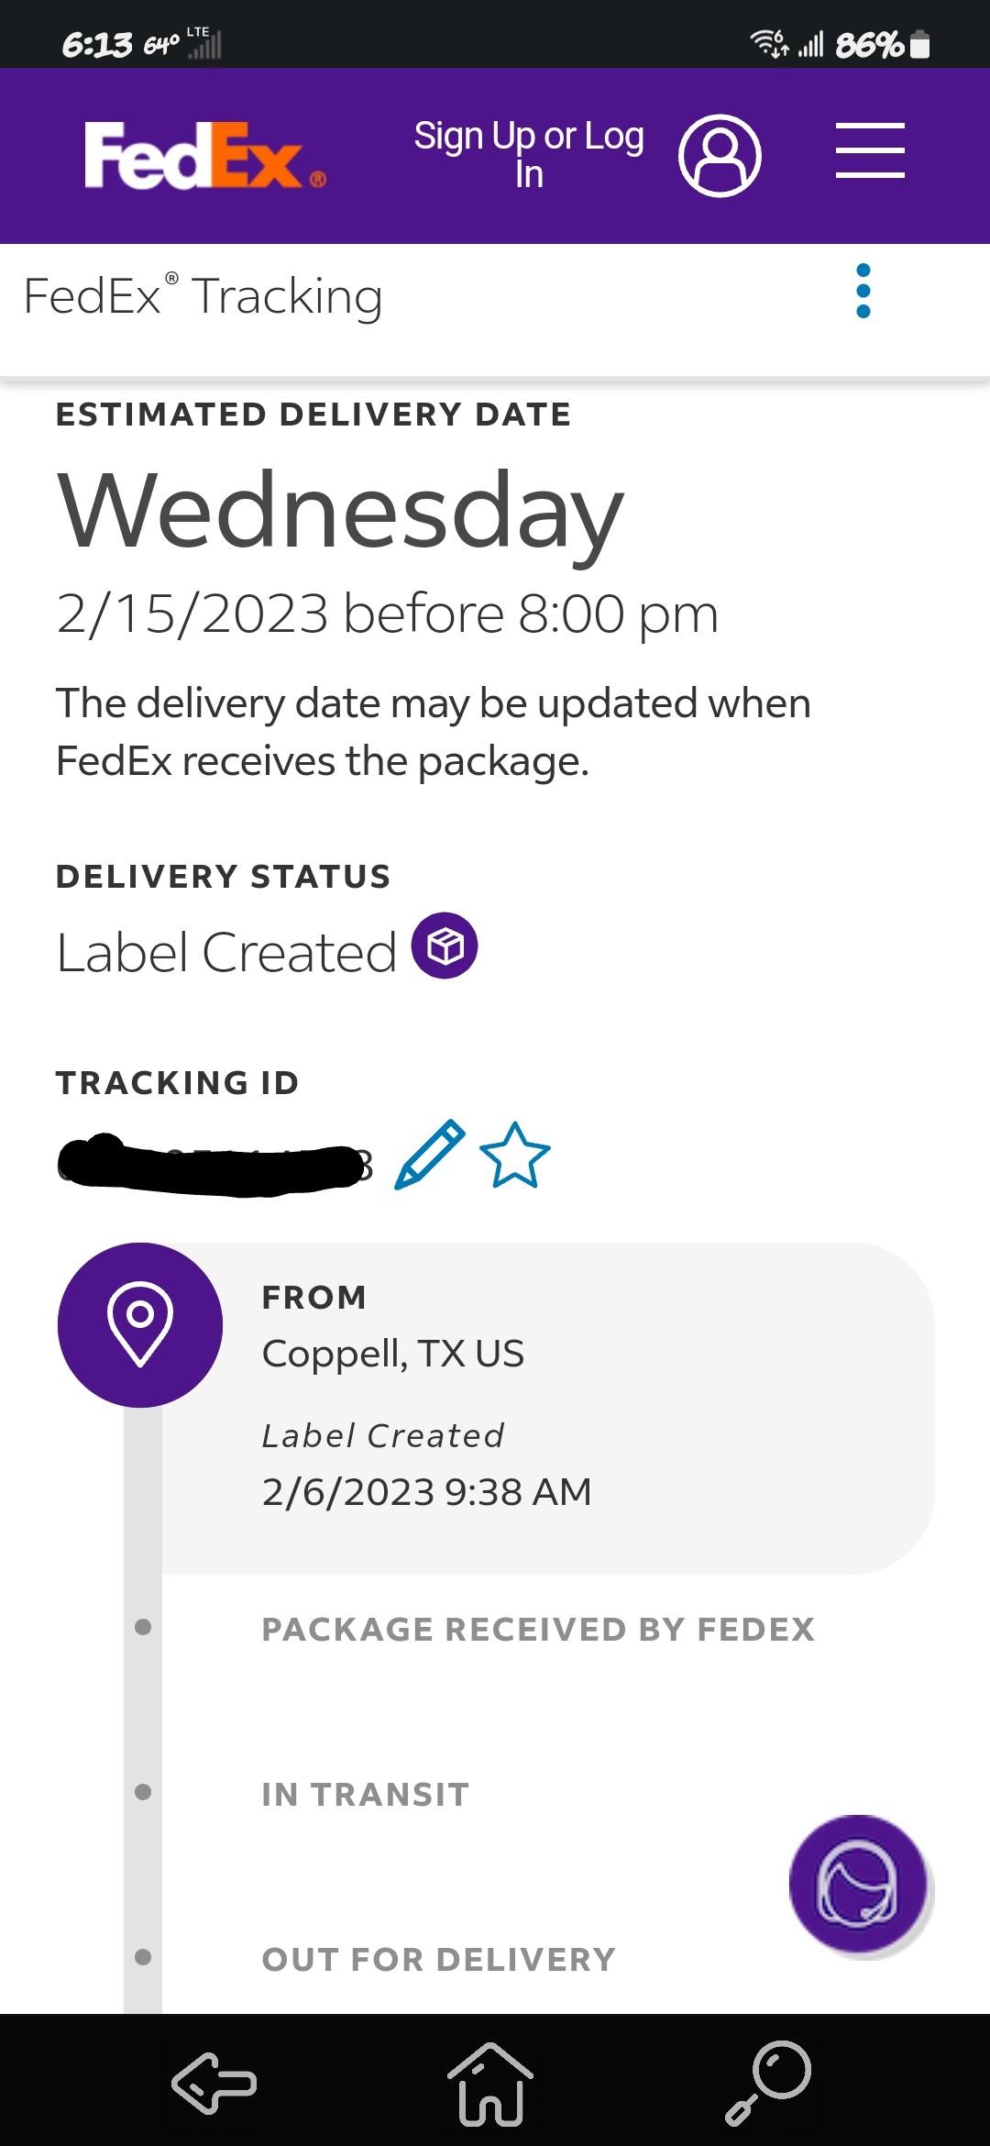990x2146 pixels.
Task: Open the user profile icon
Action: pos(720,155)
